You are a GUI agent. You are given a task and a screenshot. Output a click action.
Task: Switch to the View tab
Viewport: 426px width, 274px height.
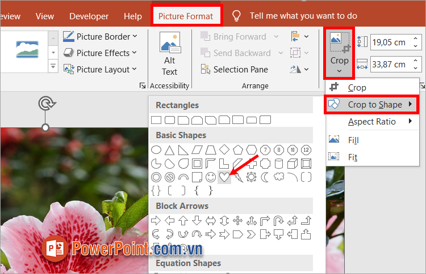tap(44, 16)
